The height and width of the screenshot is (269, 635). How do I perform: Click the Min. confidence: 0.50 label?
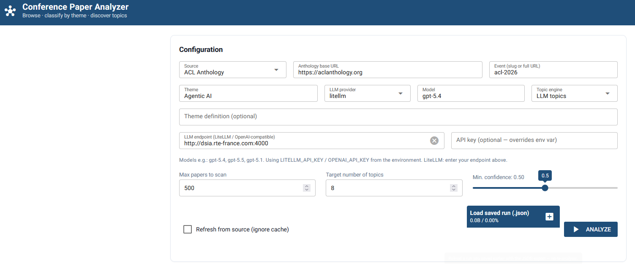point(499,177)
